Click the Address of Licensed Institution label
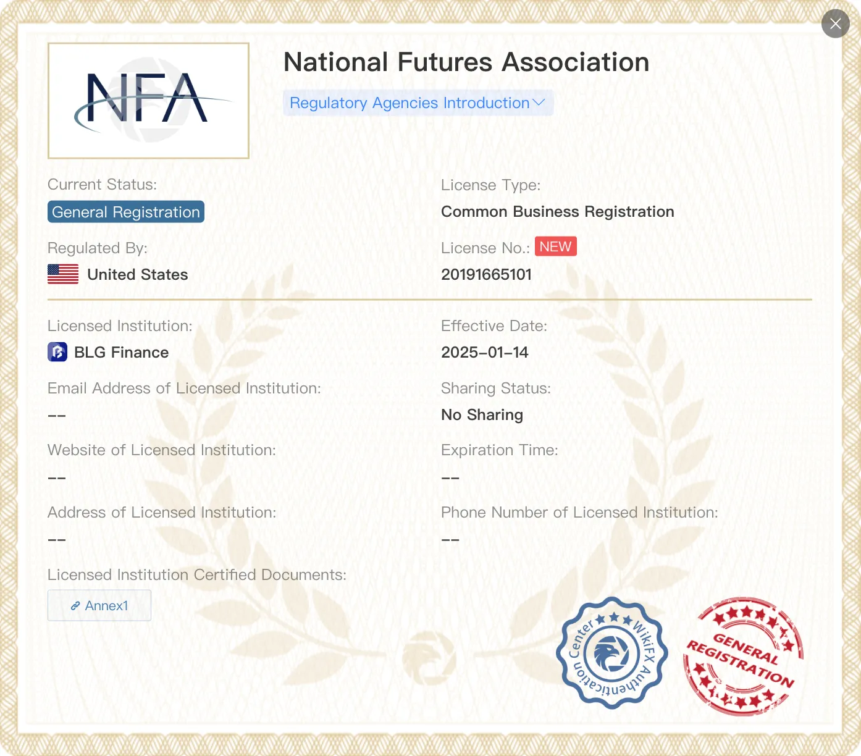Viewport: 861px width, 756px height. (162, 513)
